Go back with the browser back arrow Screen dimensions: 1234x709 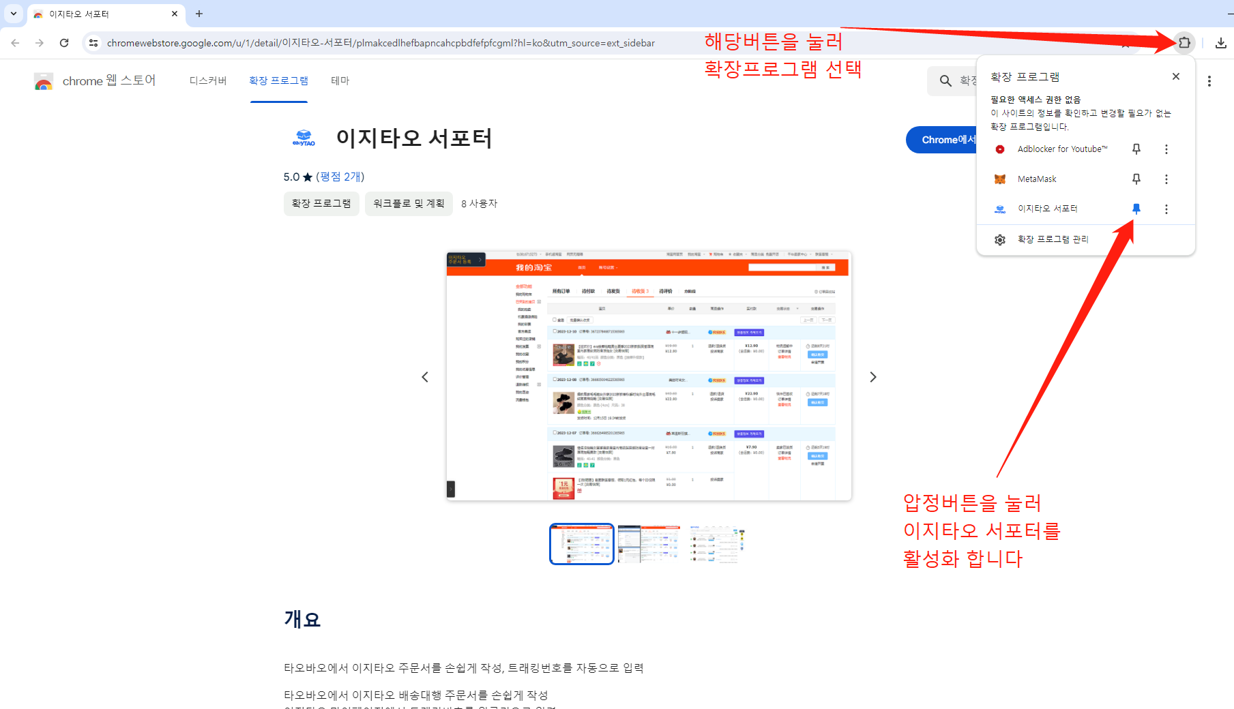[x=15, y=43]
